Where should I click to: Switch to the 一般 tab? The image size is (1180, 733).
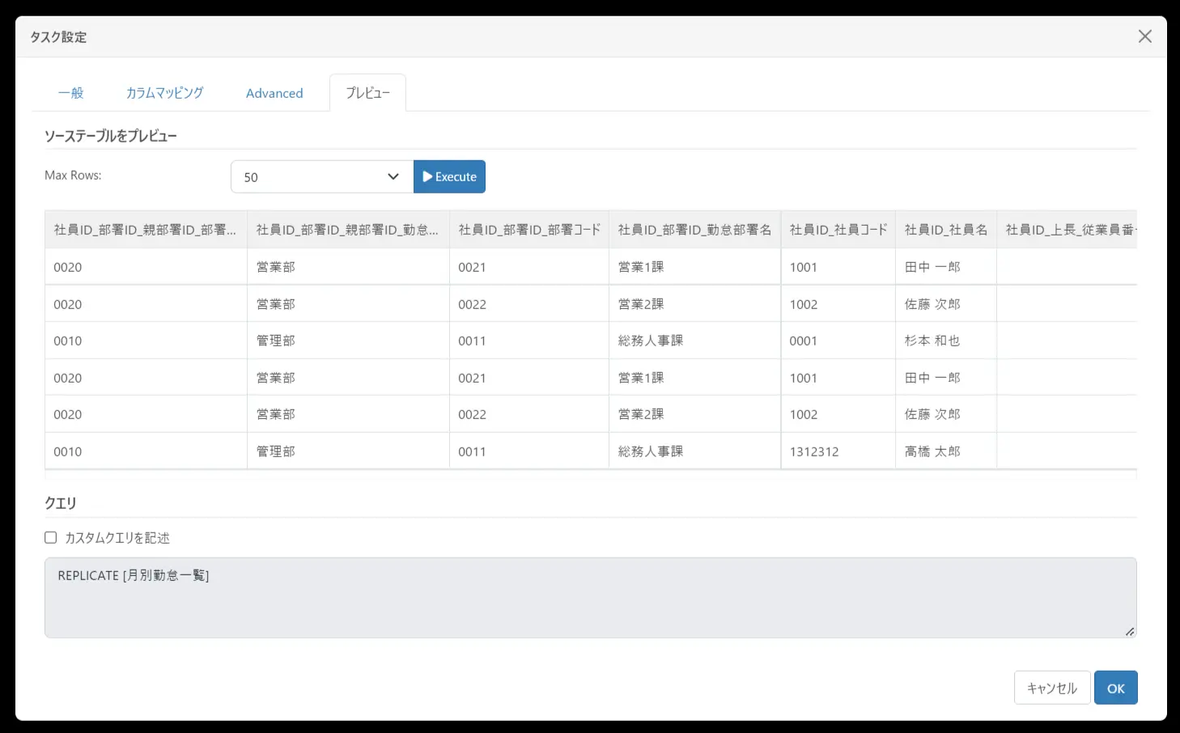pos(71,93)
